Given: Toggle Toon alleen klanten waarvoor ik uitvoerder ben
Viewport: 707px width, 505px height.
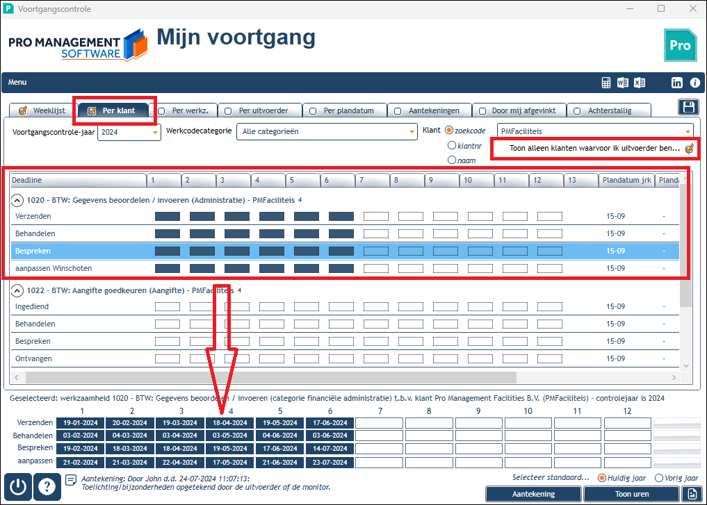Looking at the screenshot, I should pos(690,148).
